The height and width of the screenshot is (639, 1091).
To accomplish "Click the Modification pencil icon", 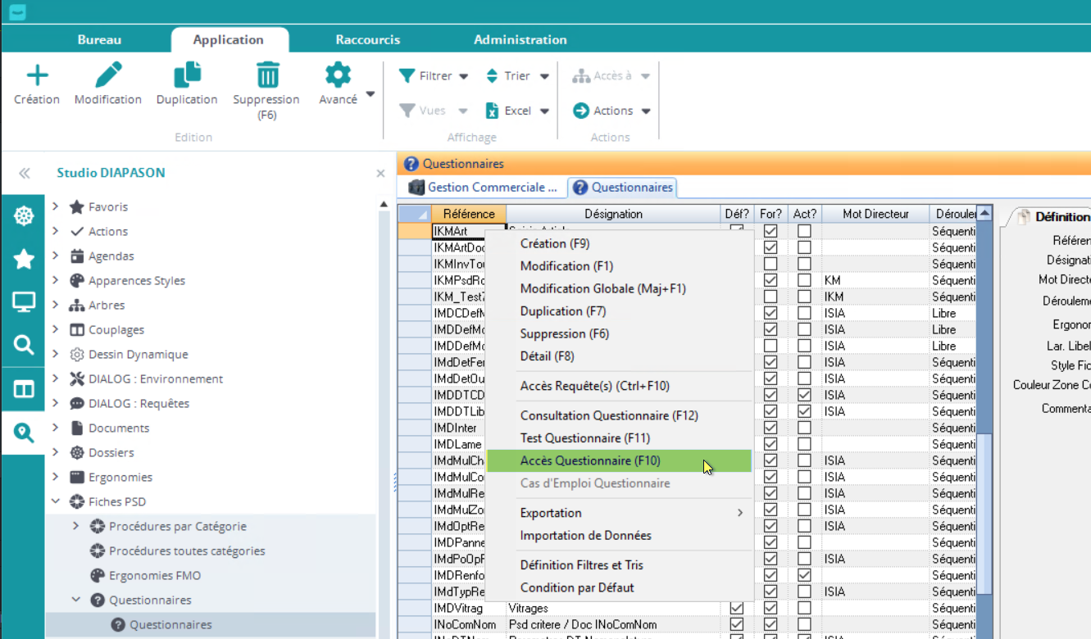I will (x=108, y=75).
